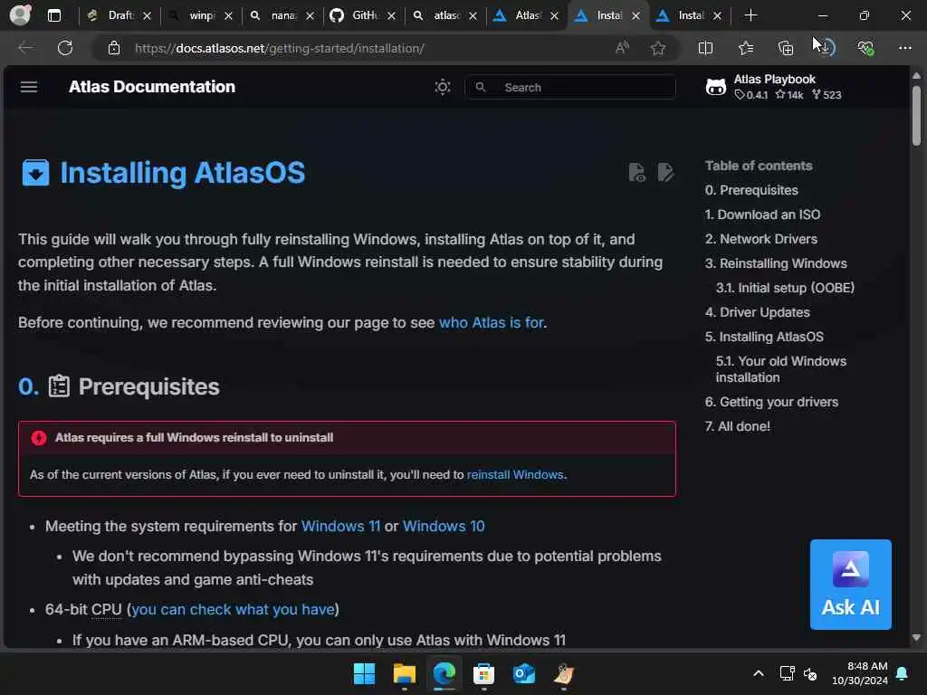
Task: Open the 'reinstall Windows' link
Action: [x=515, y=474]
